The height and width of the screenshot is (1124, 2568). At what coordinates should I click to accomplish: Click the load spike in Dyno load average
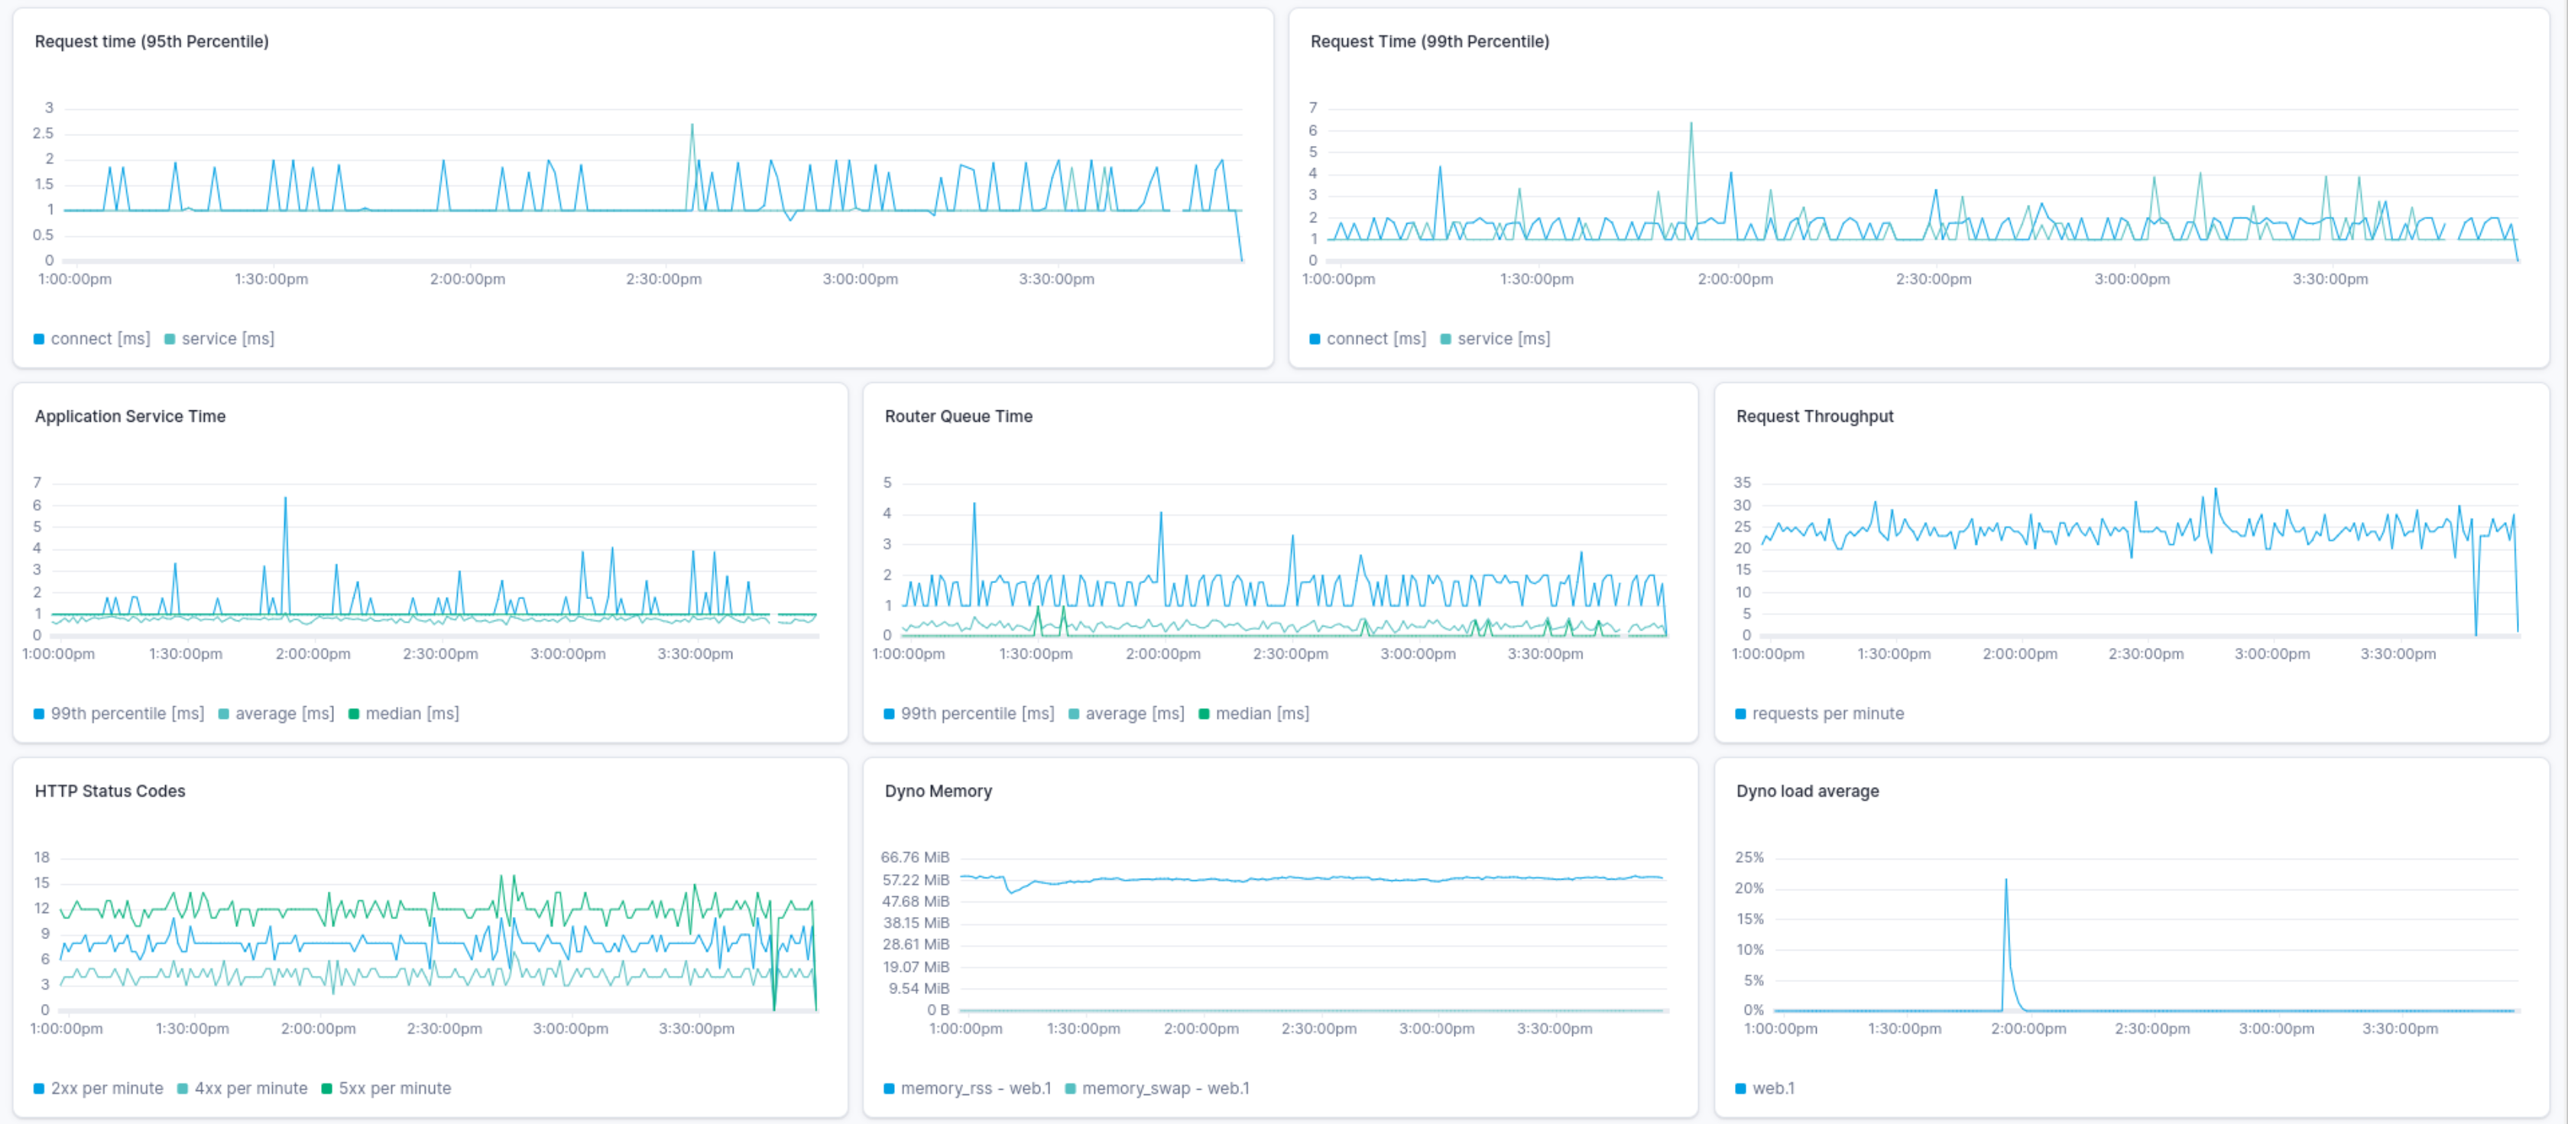(2005, 880)
